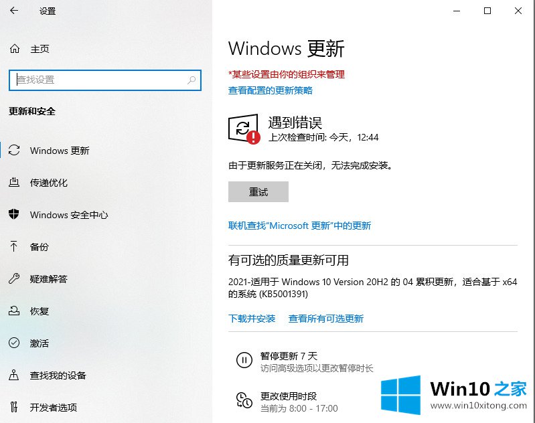The image size is (535, 423).
Task: Click the 激活 checkmark circle icon
Action: (x=14, y=343)
